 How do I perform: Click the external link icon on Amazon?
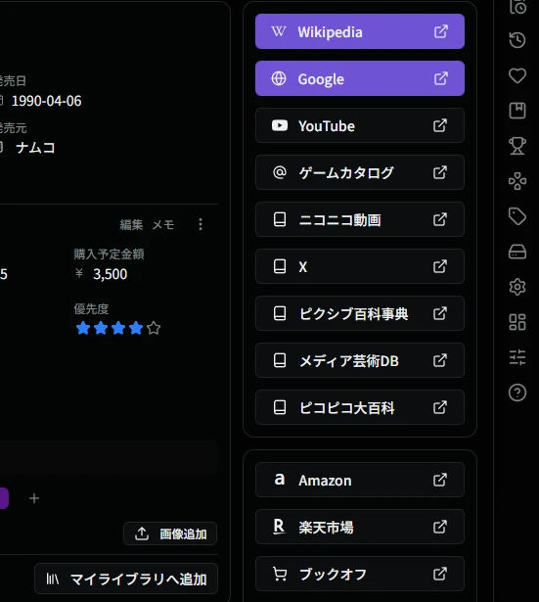tap(440, 480)
